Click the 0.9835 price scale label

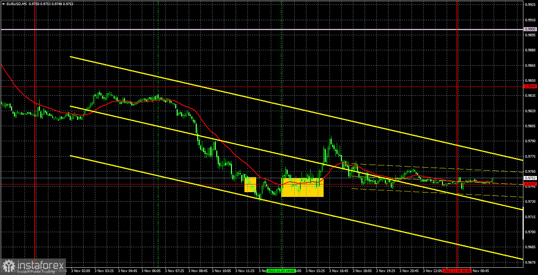pos(530,95)
